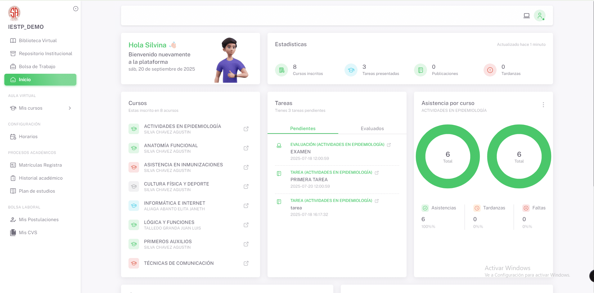Click the laptop icon in top bar
Image resolution: width=594 pixels, height=293 pixels.
(x=526, y=15)
